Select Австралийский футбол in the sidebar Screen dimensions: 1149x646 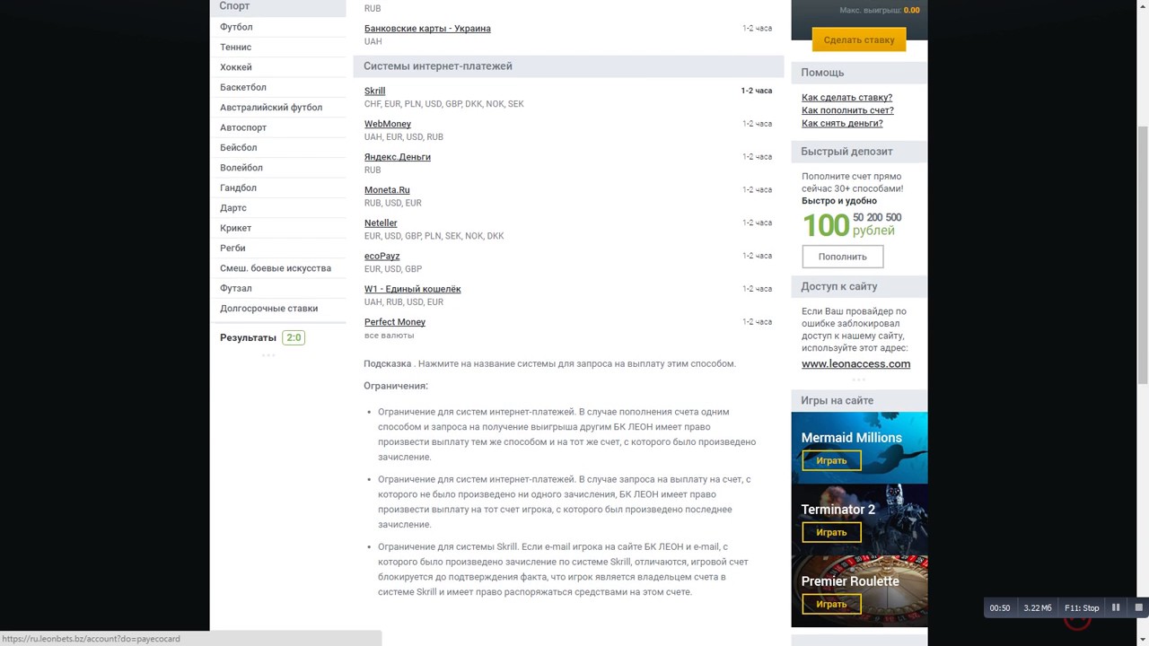[x=271, y=108]
